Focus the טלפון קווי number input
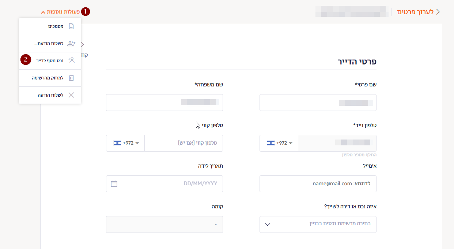This screenshot has width=454, height=249. coord(184,143)
